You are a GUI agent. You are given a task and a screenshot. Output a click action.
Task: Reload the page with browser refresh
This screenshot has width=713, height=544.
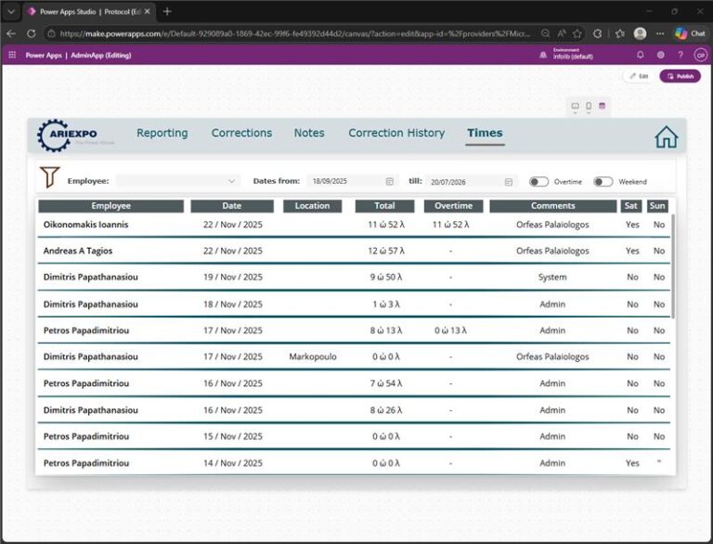click(x=31, y=33)
